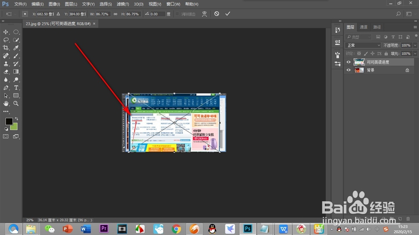This screenshot has width=419, height=235.
Task: Swap foreground and background colors
Action: point(16,118)
